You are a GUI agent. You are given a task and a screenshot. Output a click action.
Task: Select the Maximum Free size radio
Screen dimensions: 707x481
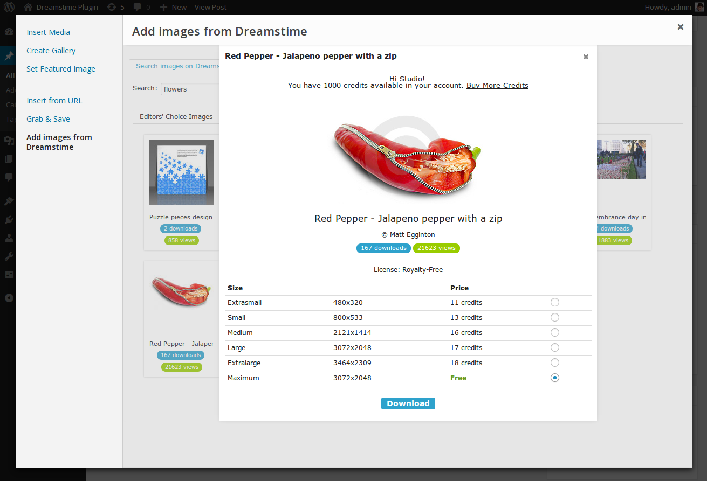click(x=555, y=378)
